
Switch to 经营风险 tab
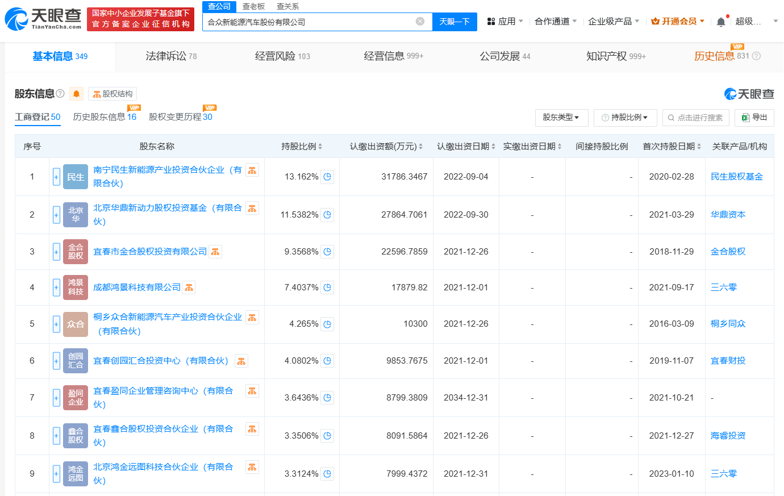tap(282, 56)
